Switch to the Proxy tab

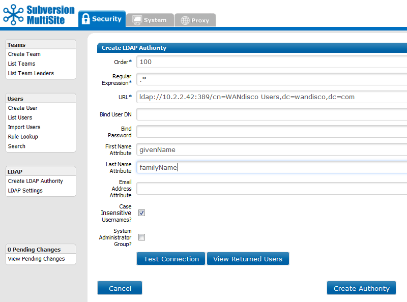click(x=195, y=20)
